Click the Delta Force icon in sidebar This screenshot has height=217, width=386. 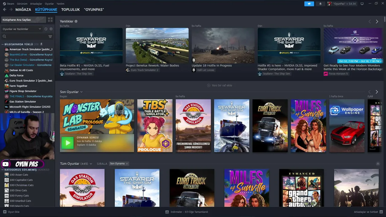pyautogui.click(x=7, y=75)
